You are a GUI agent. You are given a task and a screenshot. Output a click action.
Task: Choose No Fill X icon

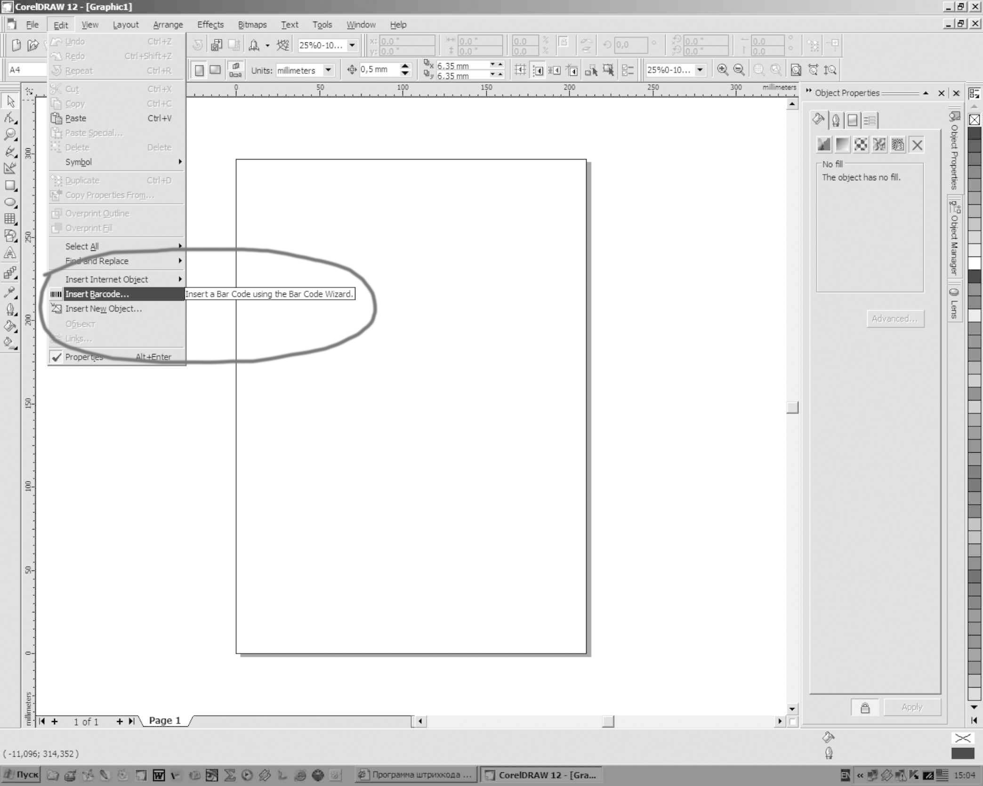coord(917,144)
